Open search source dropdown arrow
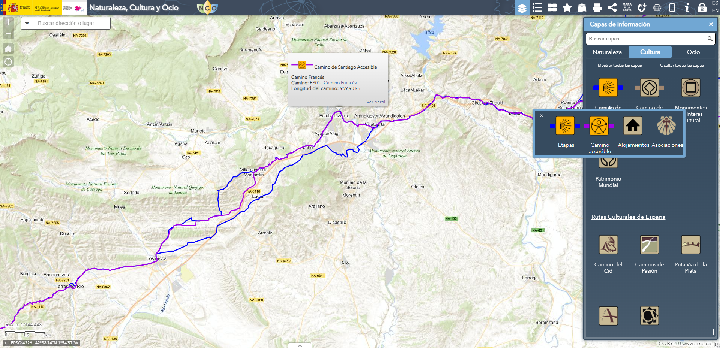Viewport: 720px width, 348px height. tap(27, 23)
